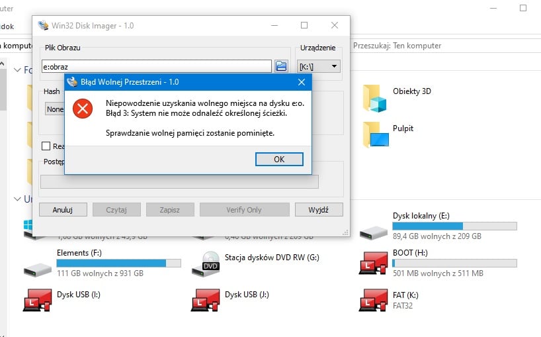
Task: Click the Czytaj button
Action: click(x=116, y=210)
